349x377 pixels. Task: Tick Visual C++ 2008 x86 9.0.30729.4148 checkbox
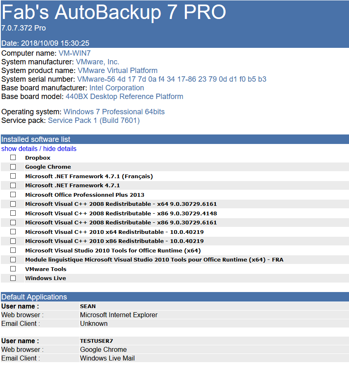[x=13, y=213]
